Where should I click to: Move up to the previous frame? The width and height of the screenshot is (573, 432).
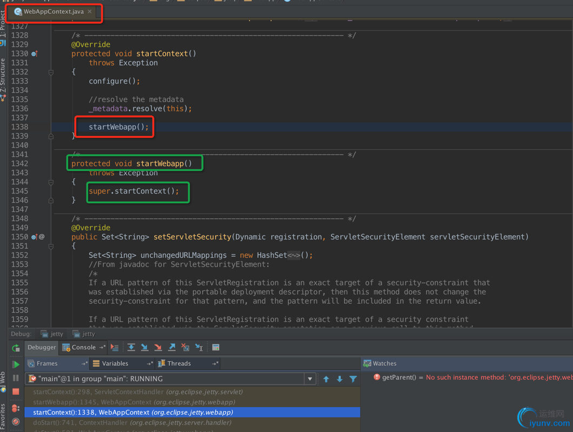[326, 379]
